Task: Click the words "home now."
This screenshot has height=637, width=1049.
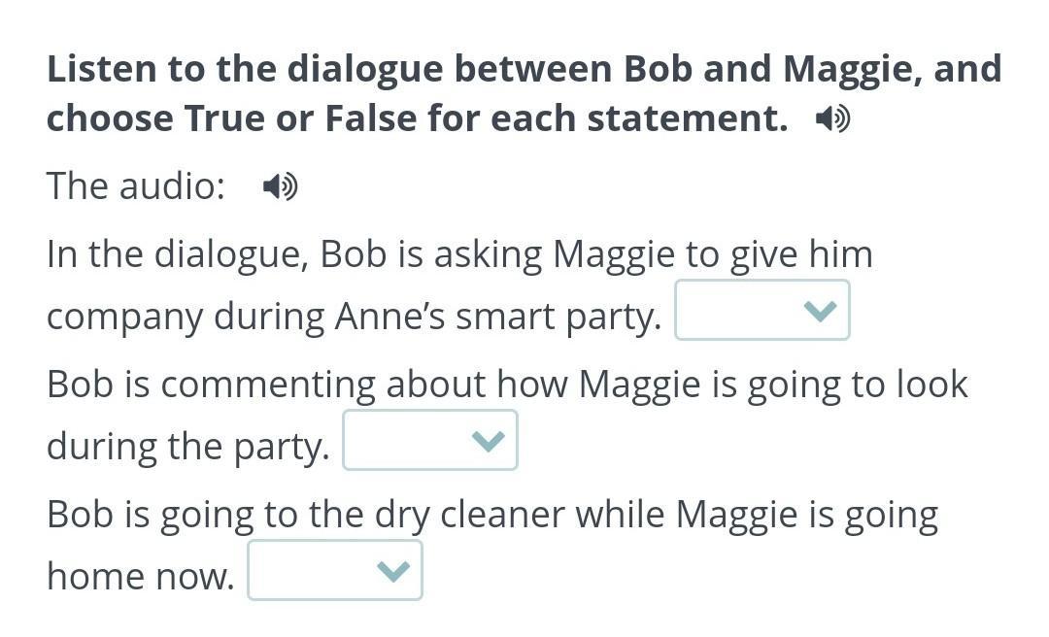Action: point(140,577)
